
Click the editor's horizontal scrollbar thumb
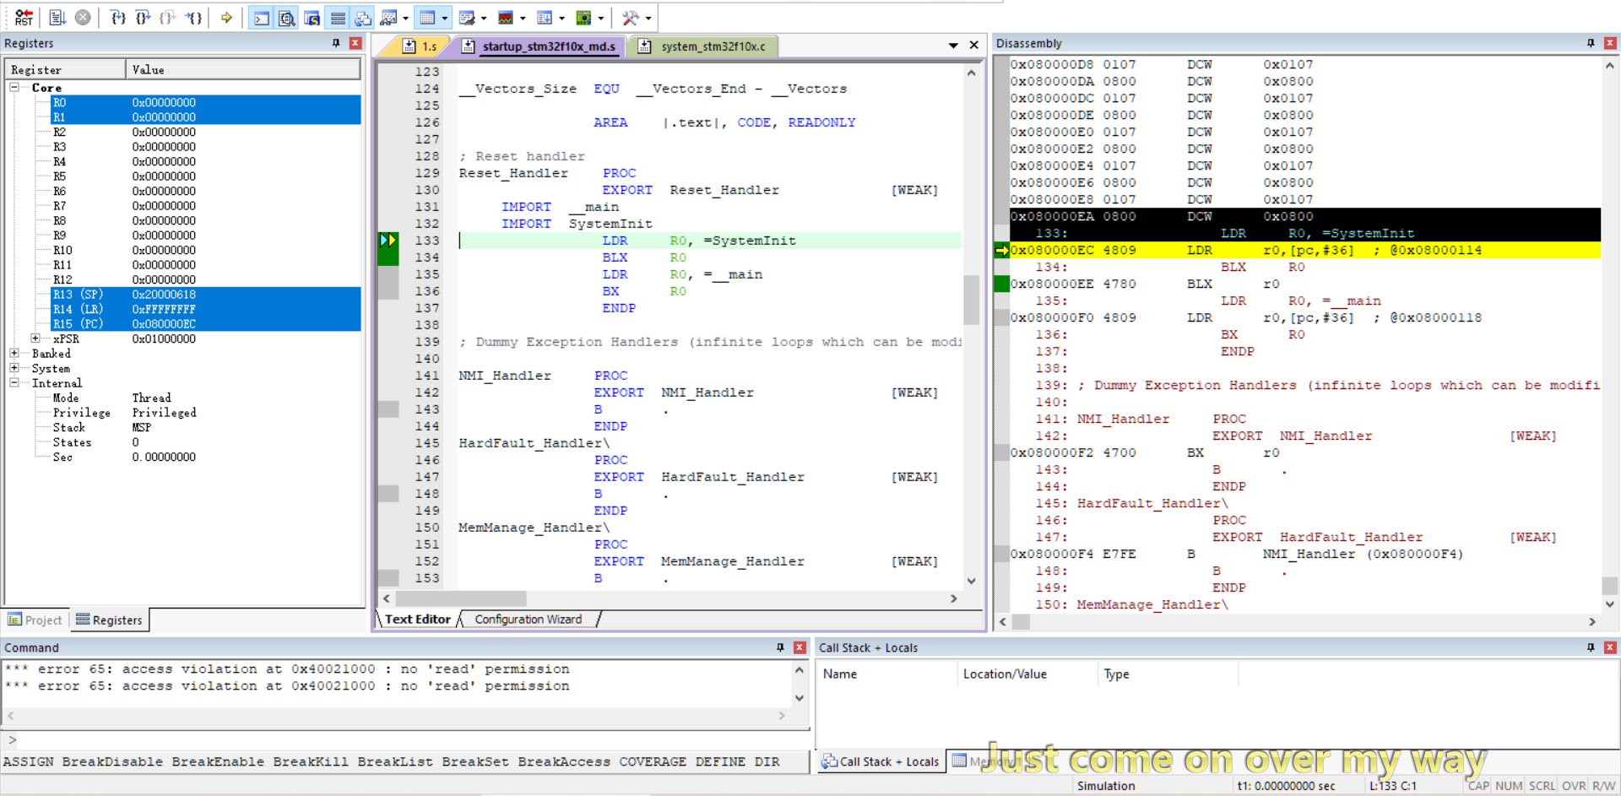tap(460, 598)
